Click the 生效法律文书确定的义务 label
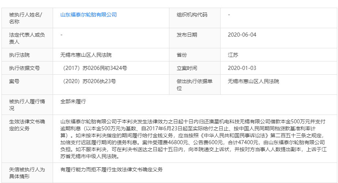338x183 pixels. 27,125
